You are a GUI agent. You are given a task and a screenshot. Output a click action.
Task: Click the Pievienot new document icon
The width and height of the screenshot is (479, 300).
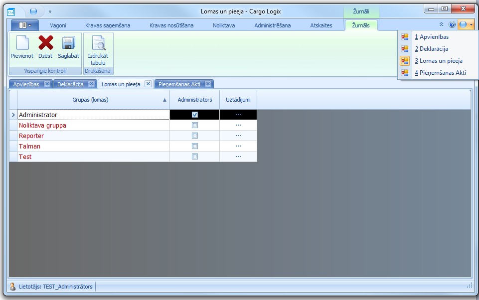[22, 43]
